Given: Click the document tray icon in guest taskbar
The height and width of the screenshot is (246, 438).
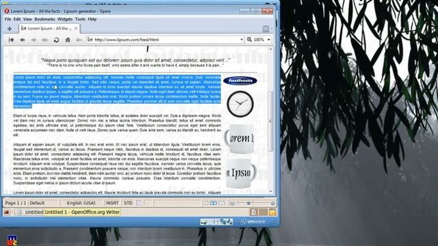Looking at the screenshot, I should coord(254,213).
